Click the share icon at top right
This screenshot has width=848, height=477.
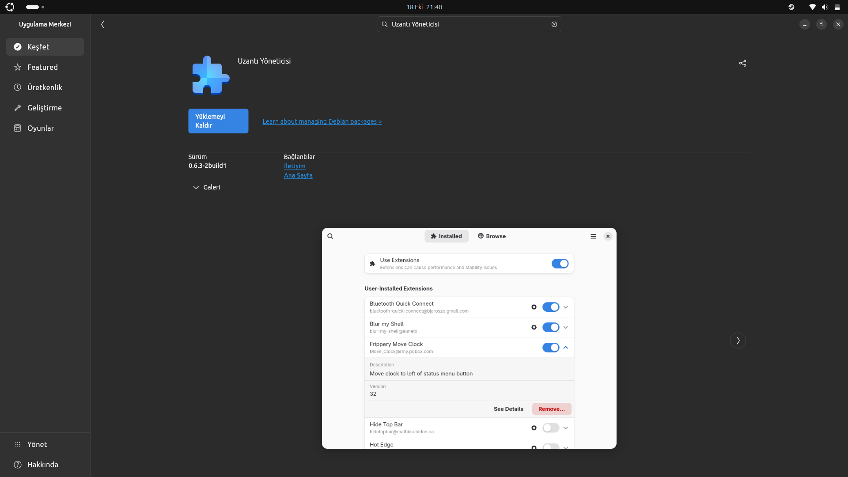pos(742,63)
